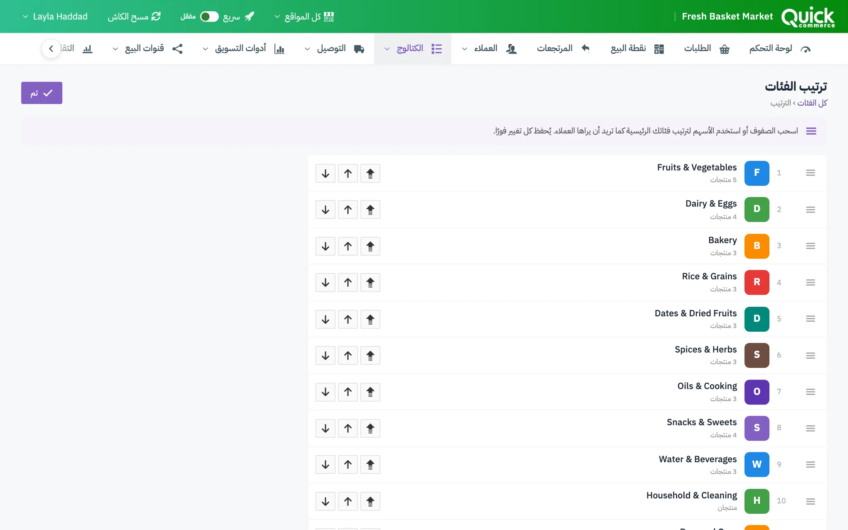Screen dimensions: 848x530
Task: Move Rice & Grains down one position
Action: [325, 283]
